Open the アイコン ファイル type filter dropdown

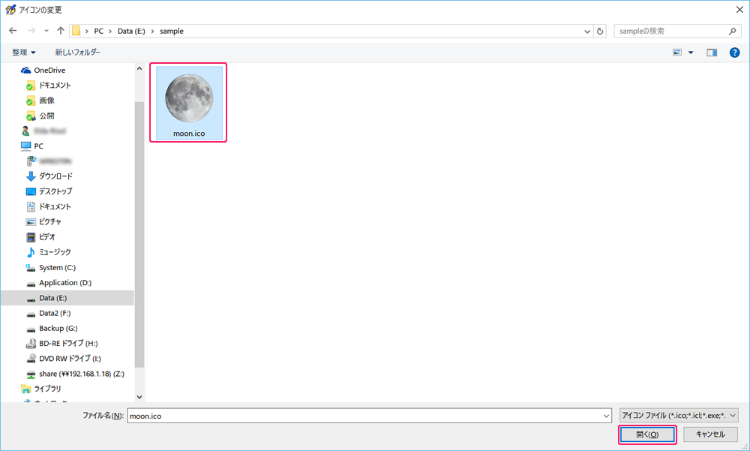pos(679,416)
